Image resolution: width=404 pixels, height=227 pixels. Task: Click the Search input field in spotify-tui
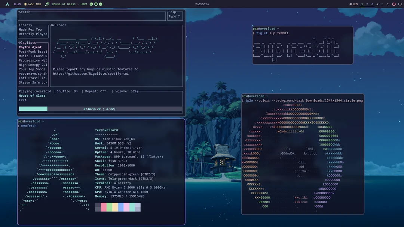[91, 16]
